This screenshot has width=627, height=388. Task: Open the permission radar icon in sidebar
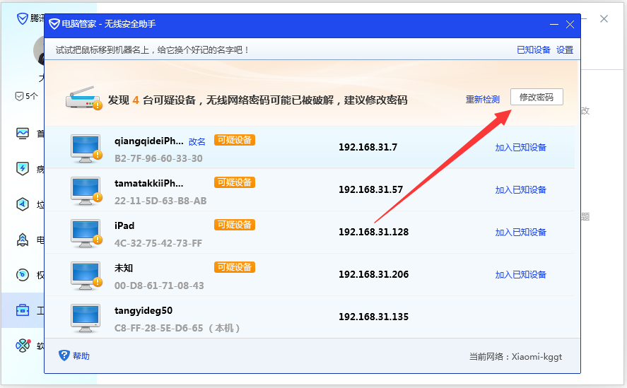[23, 275]
